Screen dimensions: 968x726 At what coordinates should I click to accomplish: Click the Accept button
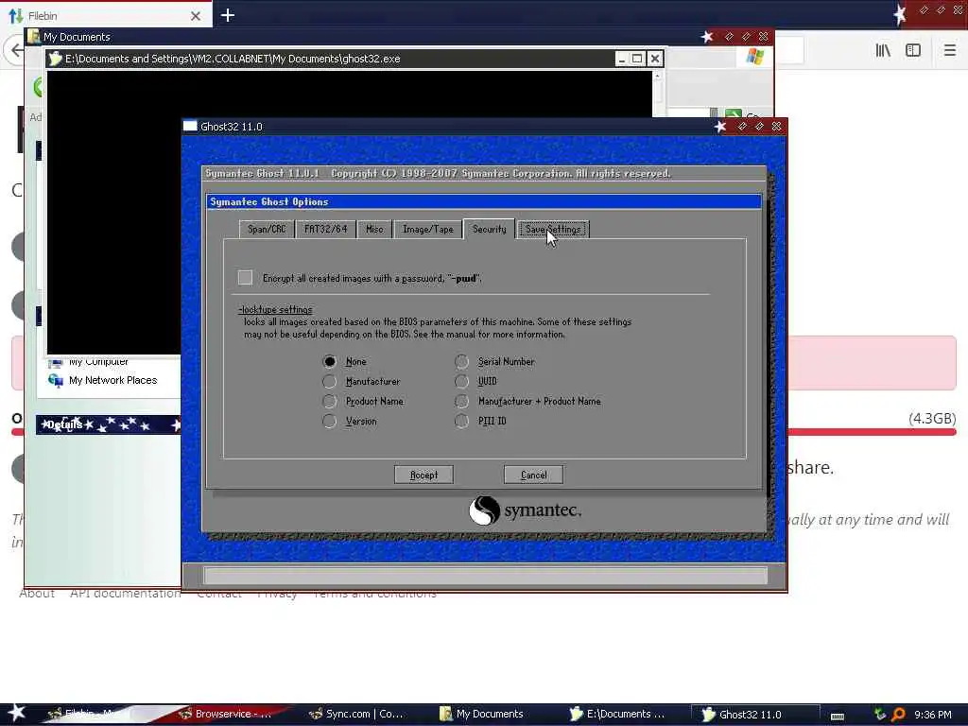(x=423, y=475)
